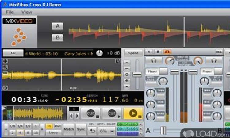Select the 4 beat loop length
The width and height of the screenshot is (230, 138).
pos(20,132)
